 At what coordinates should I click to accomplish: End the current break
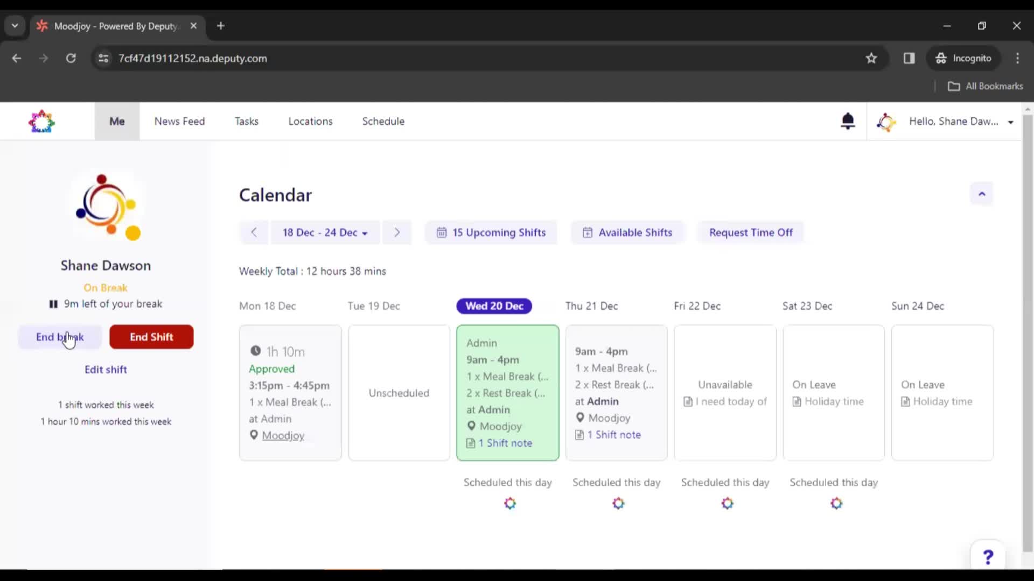tap(60, 337)
